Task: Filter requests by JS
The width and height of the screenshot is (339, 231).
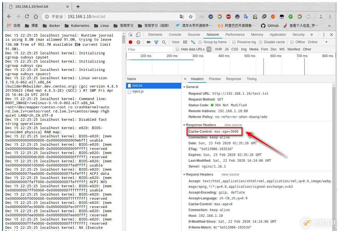Action: pos(227,49)
